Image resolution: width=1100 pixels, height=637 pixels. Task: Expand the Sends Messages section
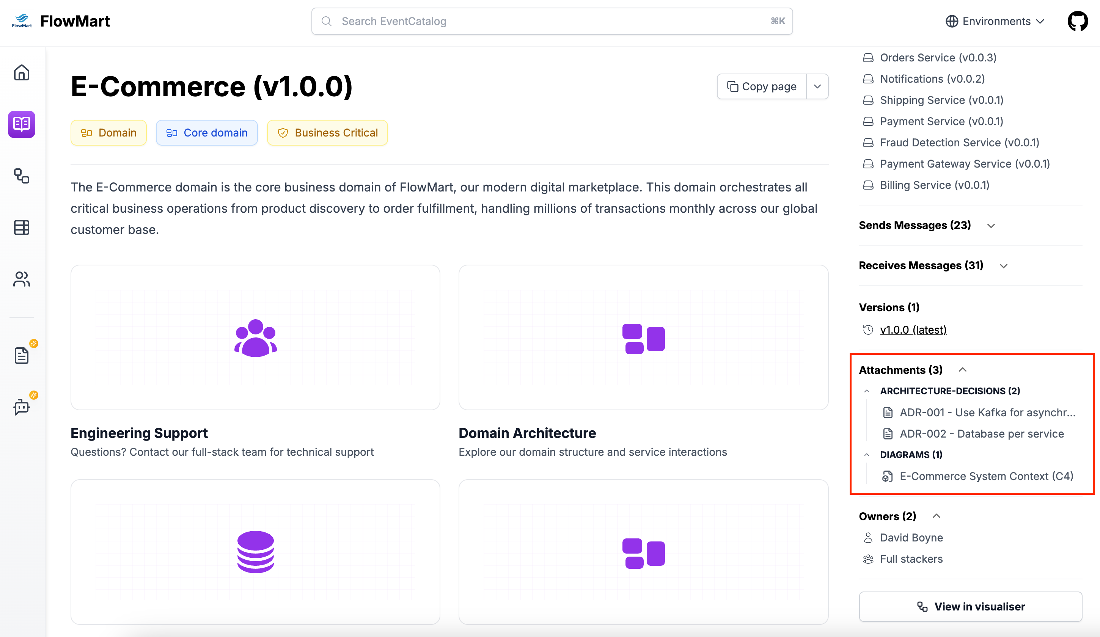click(x=991, y=226)
